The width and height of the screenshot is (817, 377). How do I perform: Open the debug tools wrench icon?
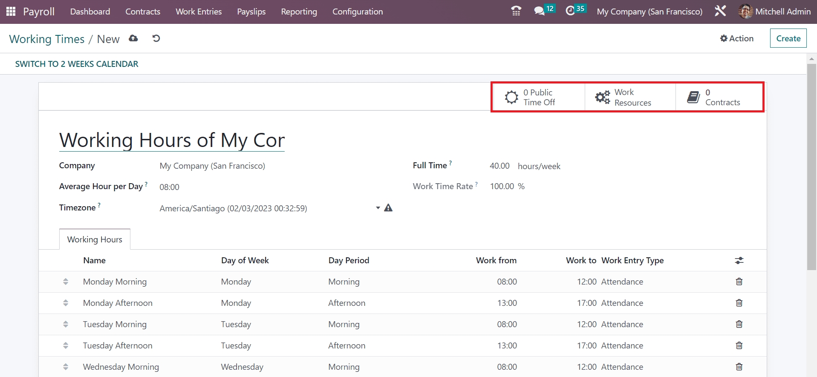[x=720, y=12]
